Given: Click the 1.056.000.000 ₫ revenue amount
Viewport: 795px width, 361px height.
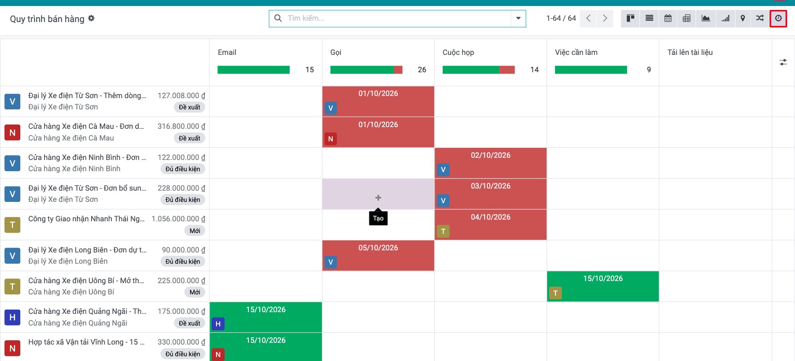Looking at the screenshot, I should tap(178, 219).
